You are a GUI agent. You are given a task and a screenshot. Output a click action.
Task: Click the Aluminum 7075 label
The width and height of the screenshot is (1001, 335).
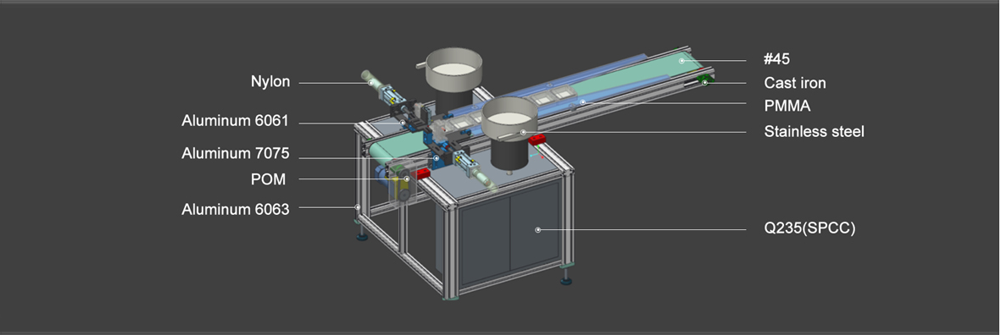pos(235,153)
